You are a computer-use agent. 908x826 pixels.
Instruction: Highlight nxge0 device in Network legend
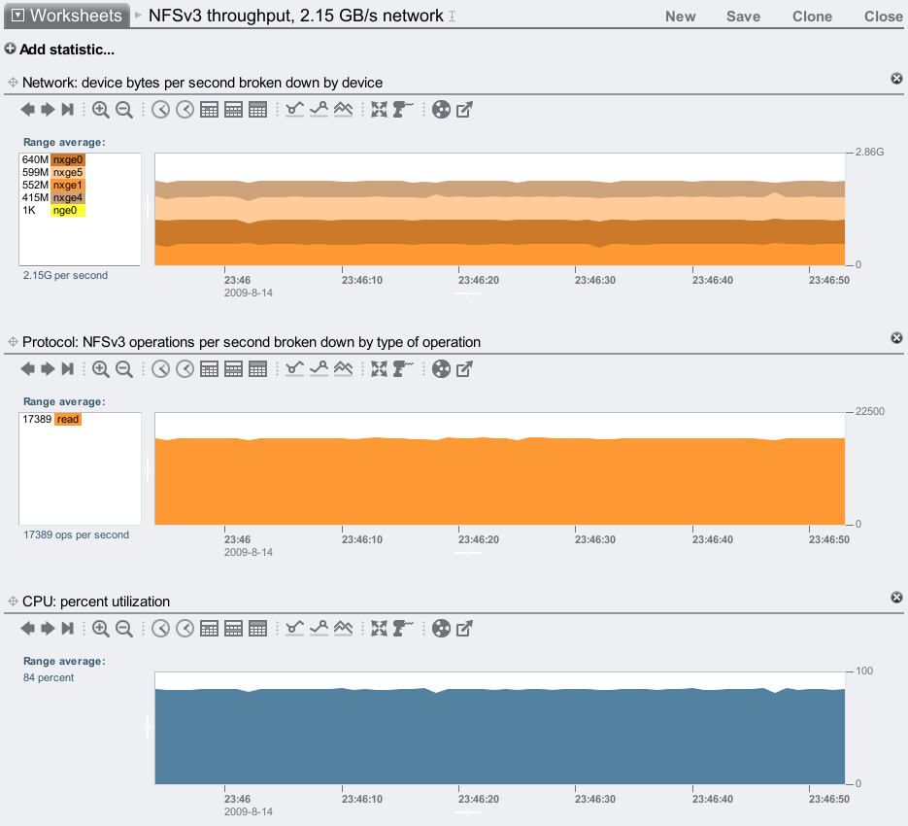point(67,159)
